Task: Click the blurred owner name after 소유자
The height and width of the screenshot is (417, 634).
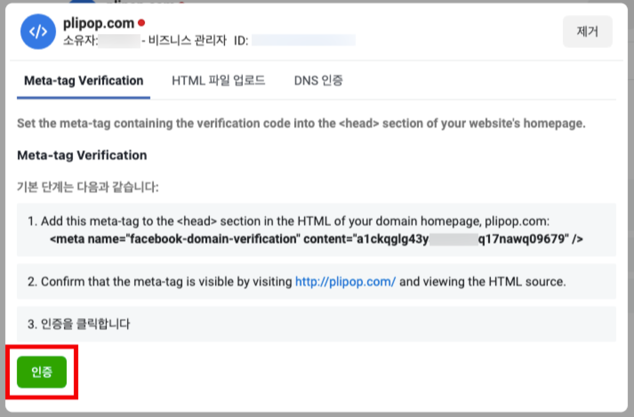Action: 119,41
